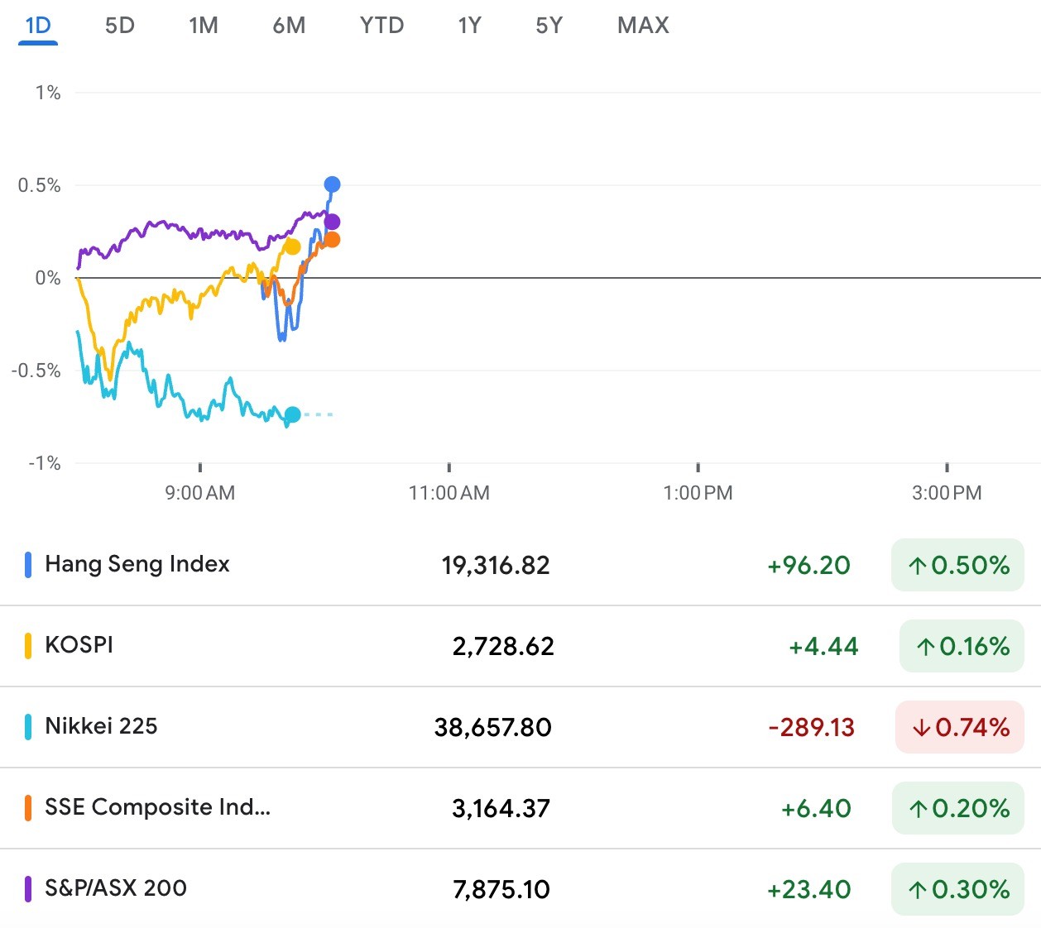Click the blue Hang Seng endpoint dot on chart
This screenshot has width=1041, height=928.
pyautogui.click(x=332, y=184)
